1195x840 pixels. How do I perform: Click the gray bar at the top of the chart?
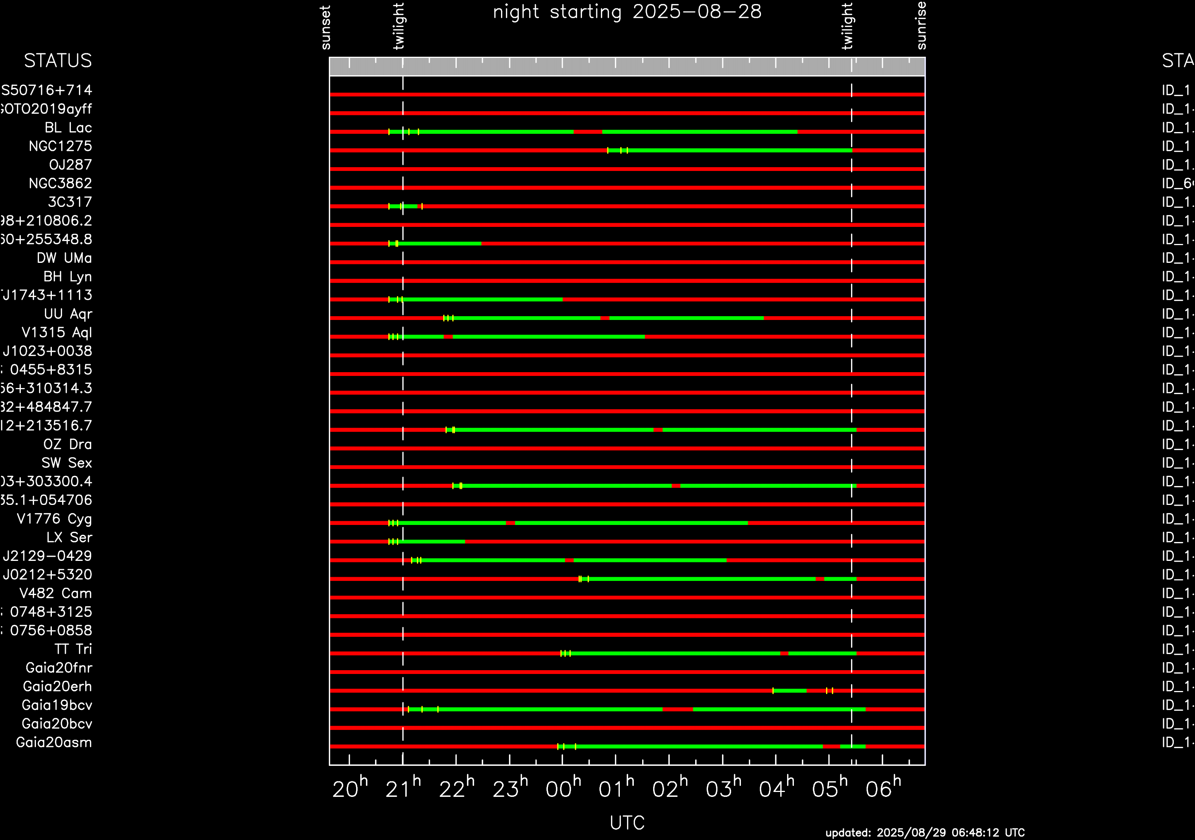(627, 67)
